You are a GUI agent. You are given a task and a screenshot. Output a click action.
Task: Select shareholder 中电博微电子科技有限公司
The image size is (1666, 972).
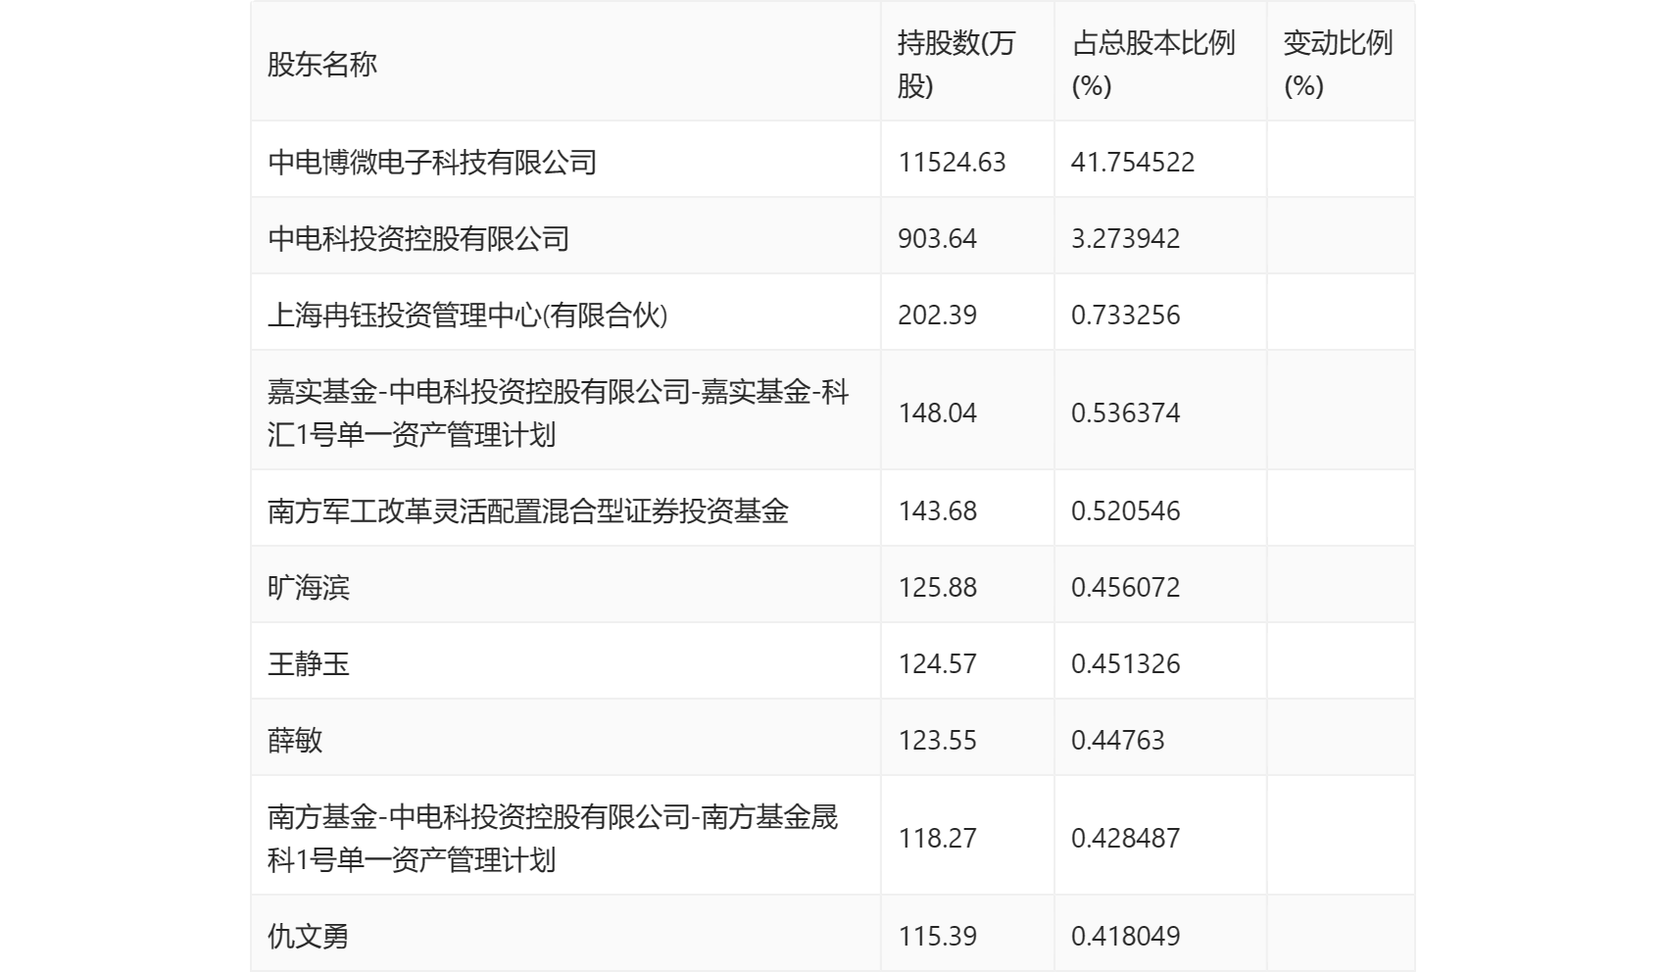pyautogui.click(x=432, y=162)
